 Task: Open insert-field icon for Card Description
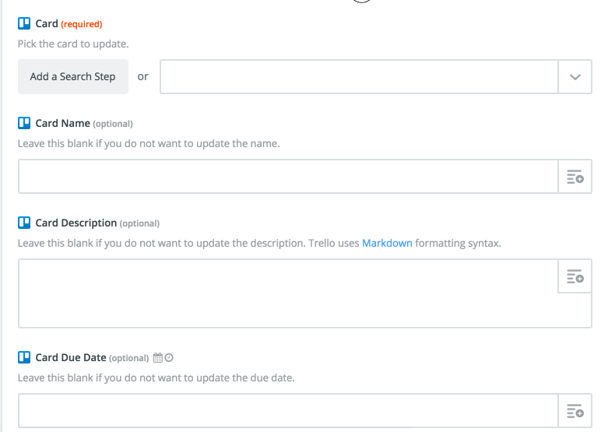click(x=575, y=276)
